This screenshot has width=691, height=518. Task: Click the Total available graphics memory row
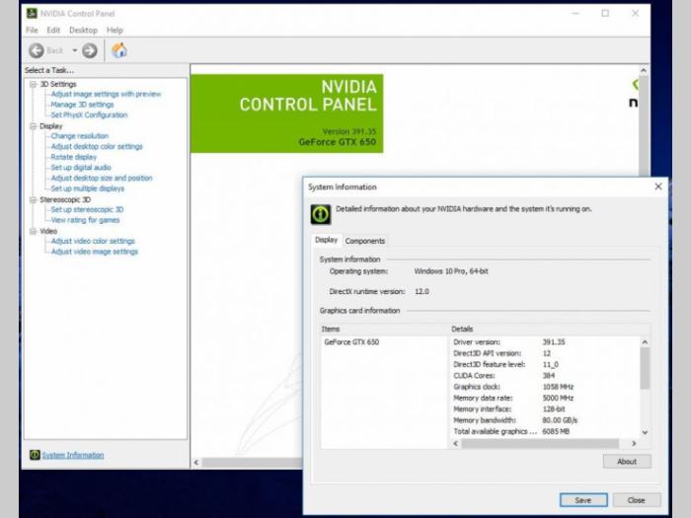[x=545, y=432]
